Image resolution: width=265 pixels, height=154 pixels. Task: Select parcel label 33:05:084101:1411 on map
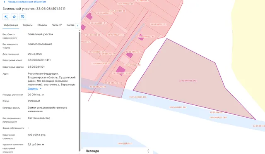[188, 81]
